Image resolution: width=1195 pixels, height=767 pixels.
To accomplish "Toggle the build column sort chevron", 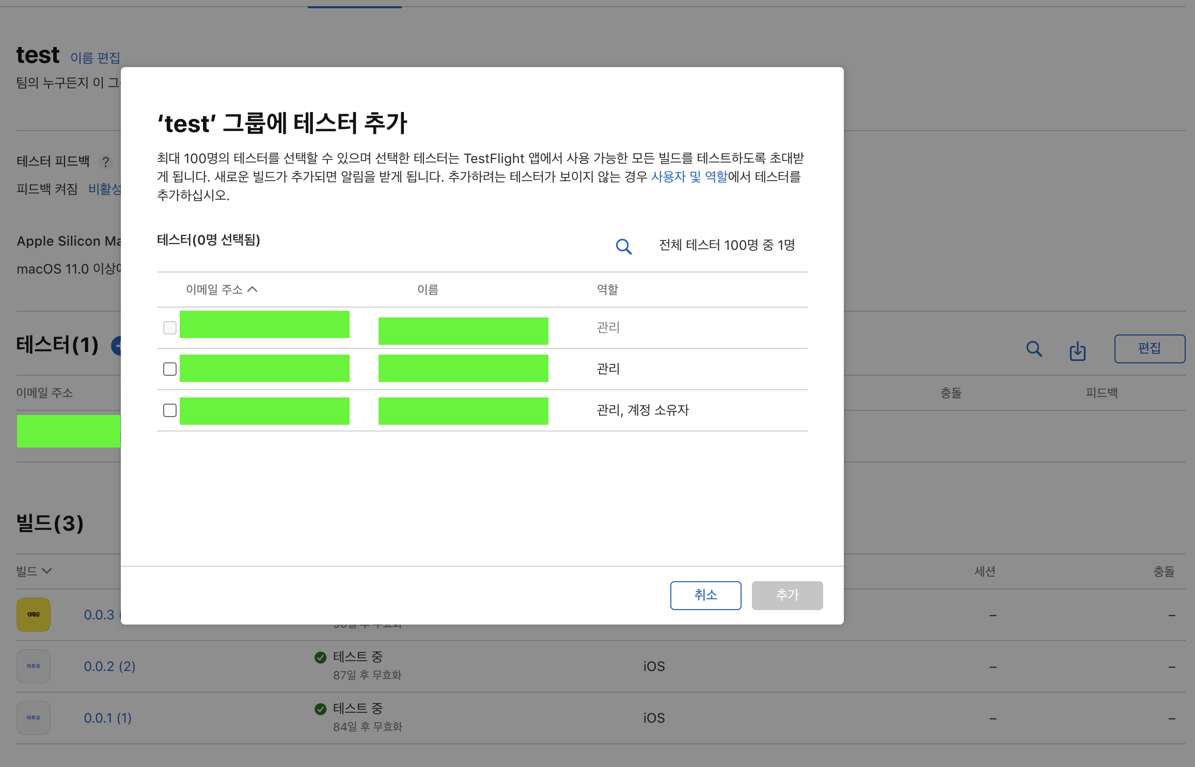I will click(x=47, y=571).
